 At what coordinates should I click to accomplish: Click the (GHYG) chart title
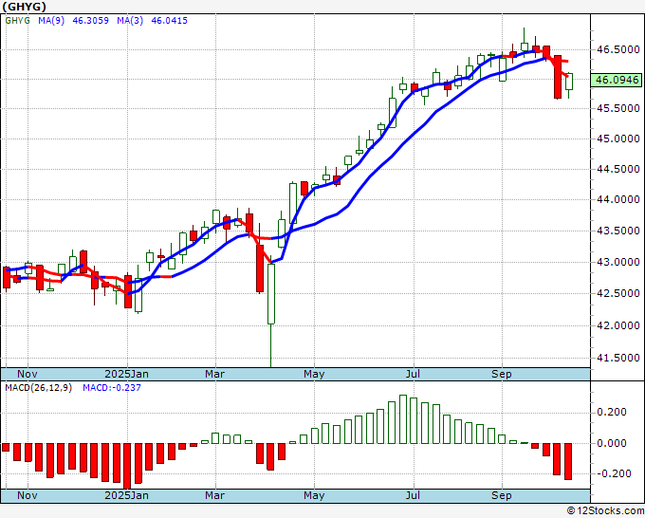[x=25, y=7]
